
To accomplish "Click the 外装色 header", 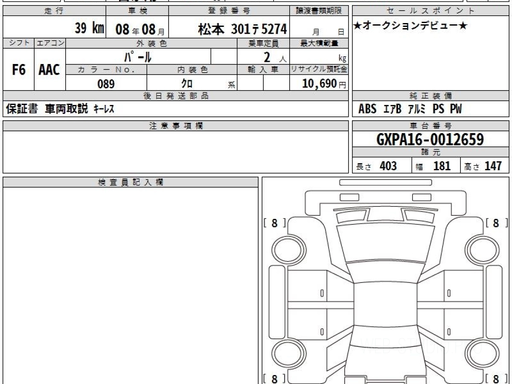I will point(151,43).
